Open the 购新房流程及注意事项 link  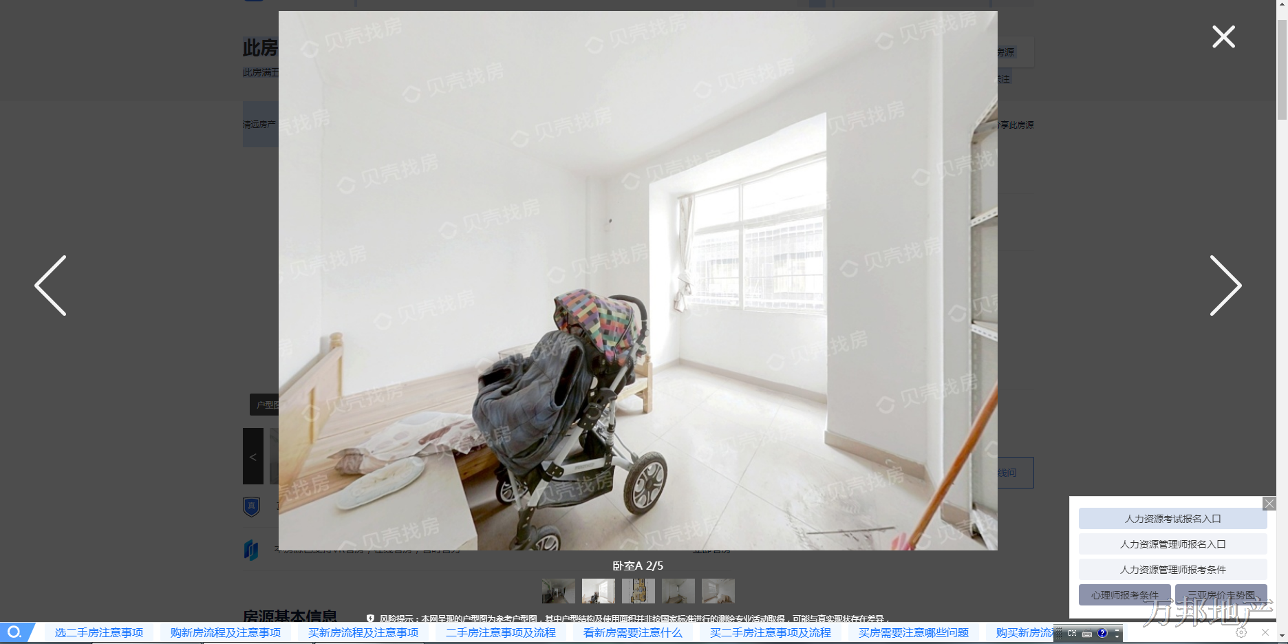226,632
